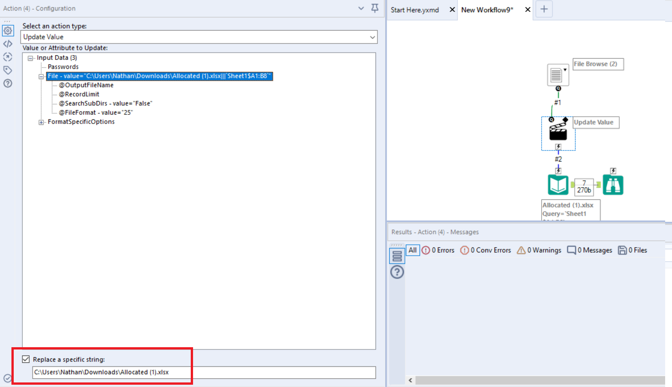This screenshot has width=672, height=387.
Task: Open the Update Value action type dropdown
Action: tap(372, 37)
